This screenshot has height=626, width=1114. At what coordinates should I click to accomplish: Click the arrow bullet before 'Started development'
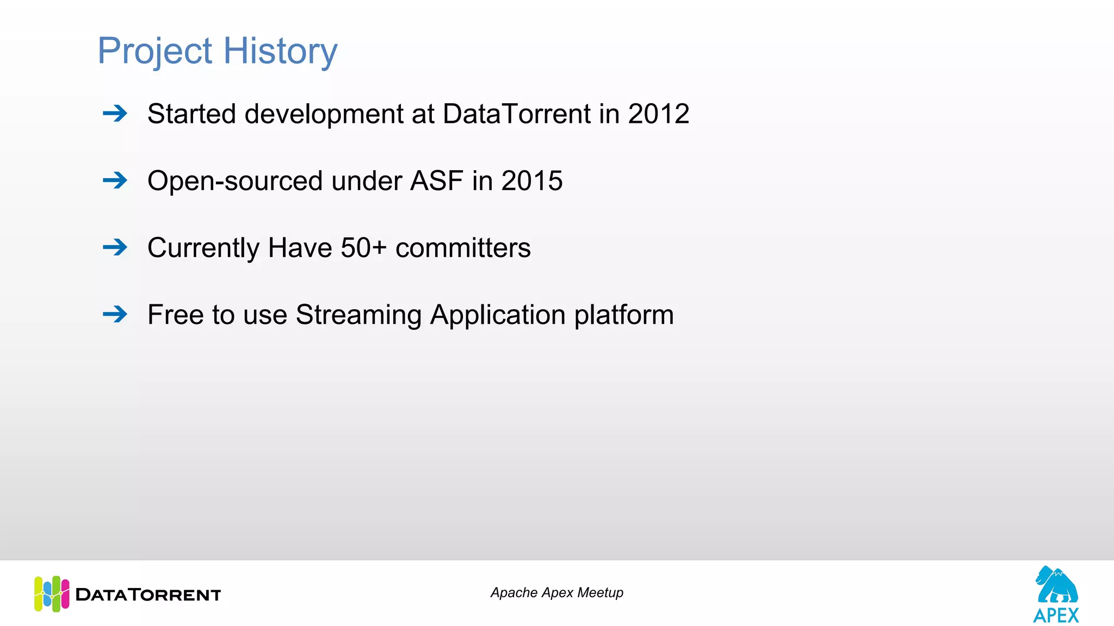pos(115,114)
